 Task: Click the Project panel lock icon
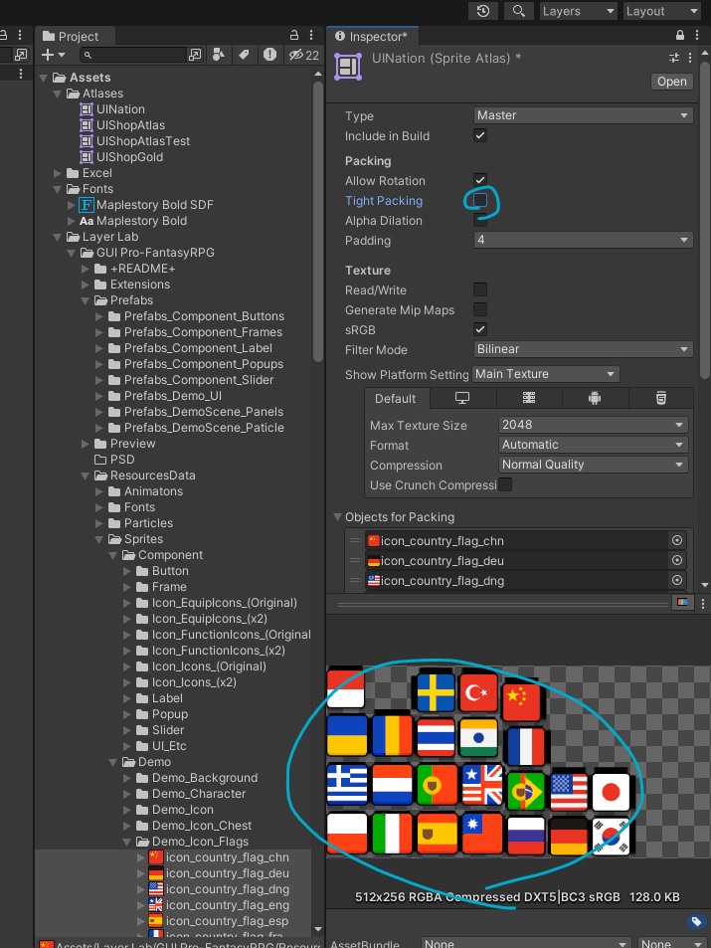pos(294,35)
